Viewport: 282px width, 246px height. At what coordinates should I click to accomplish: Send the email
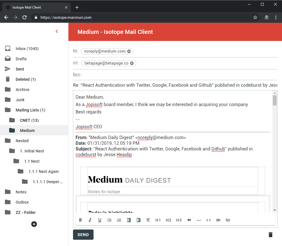tap(83, 235)
